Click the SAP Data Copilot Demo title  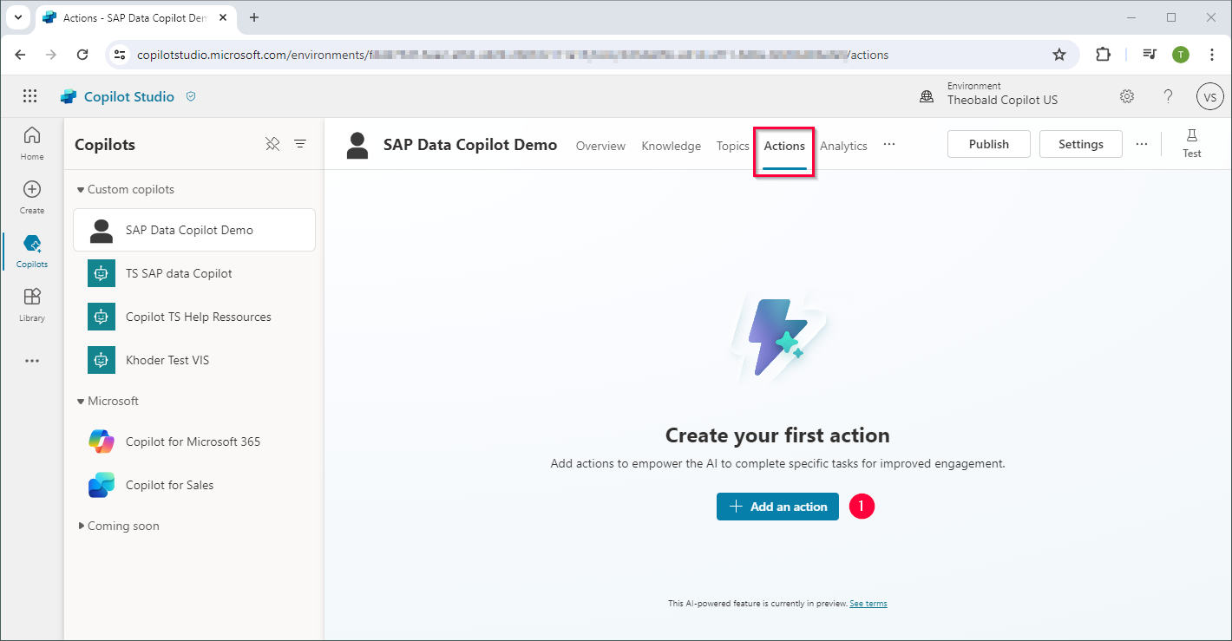[470, 145]
